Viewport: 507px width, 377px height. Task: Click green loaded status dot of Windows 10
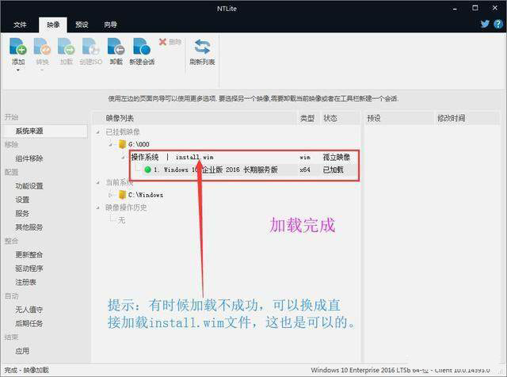pyautogui.click(x=147, y=169)
